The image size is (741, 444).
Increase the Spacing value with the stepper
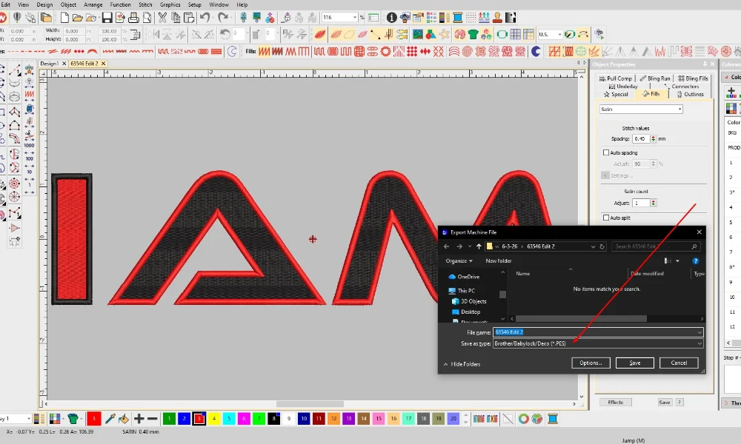[x=653, y=137]
